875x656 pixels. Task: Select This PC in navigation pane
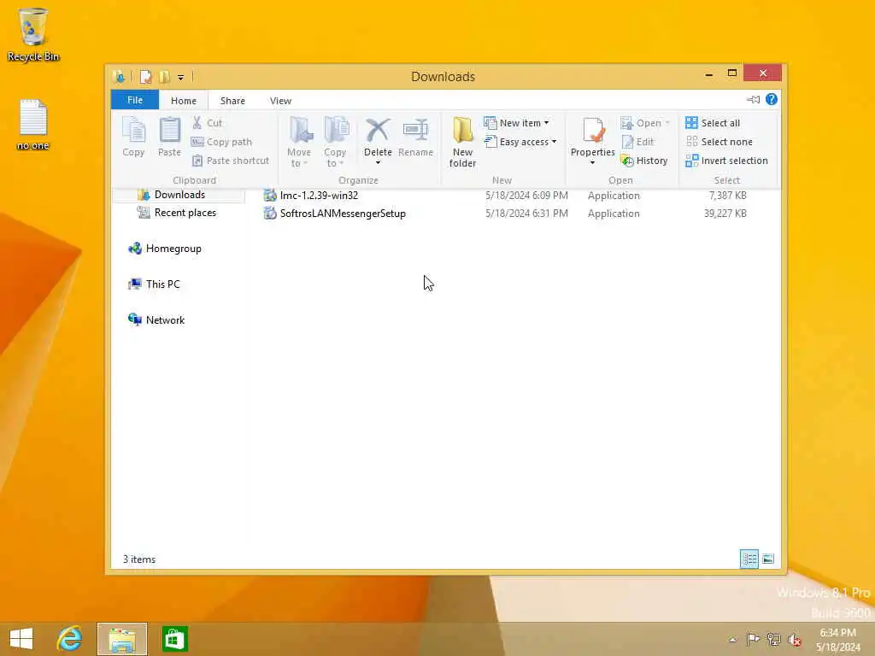[x=155, y=284]
